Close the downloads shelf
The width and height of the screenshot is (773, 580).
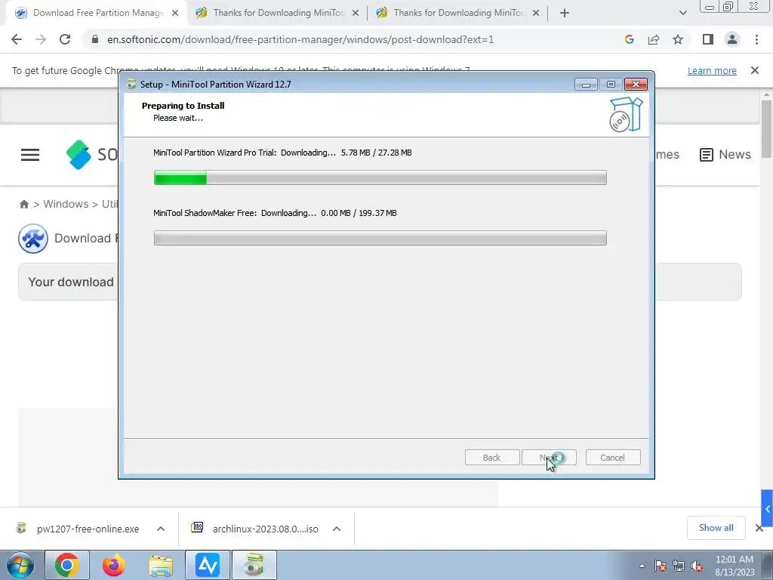(x=759, y=528)
